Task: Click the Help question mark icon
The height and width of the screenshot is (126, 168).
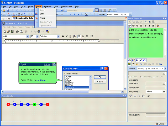Action: (x=62, y=10)
